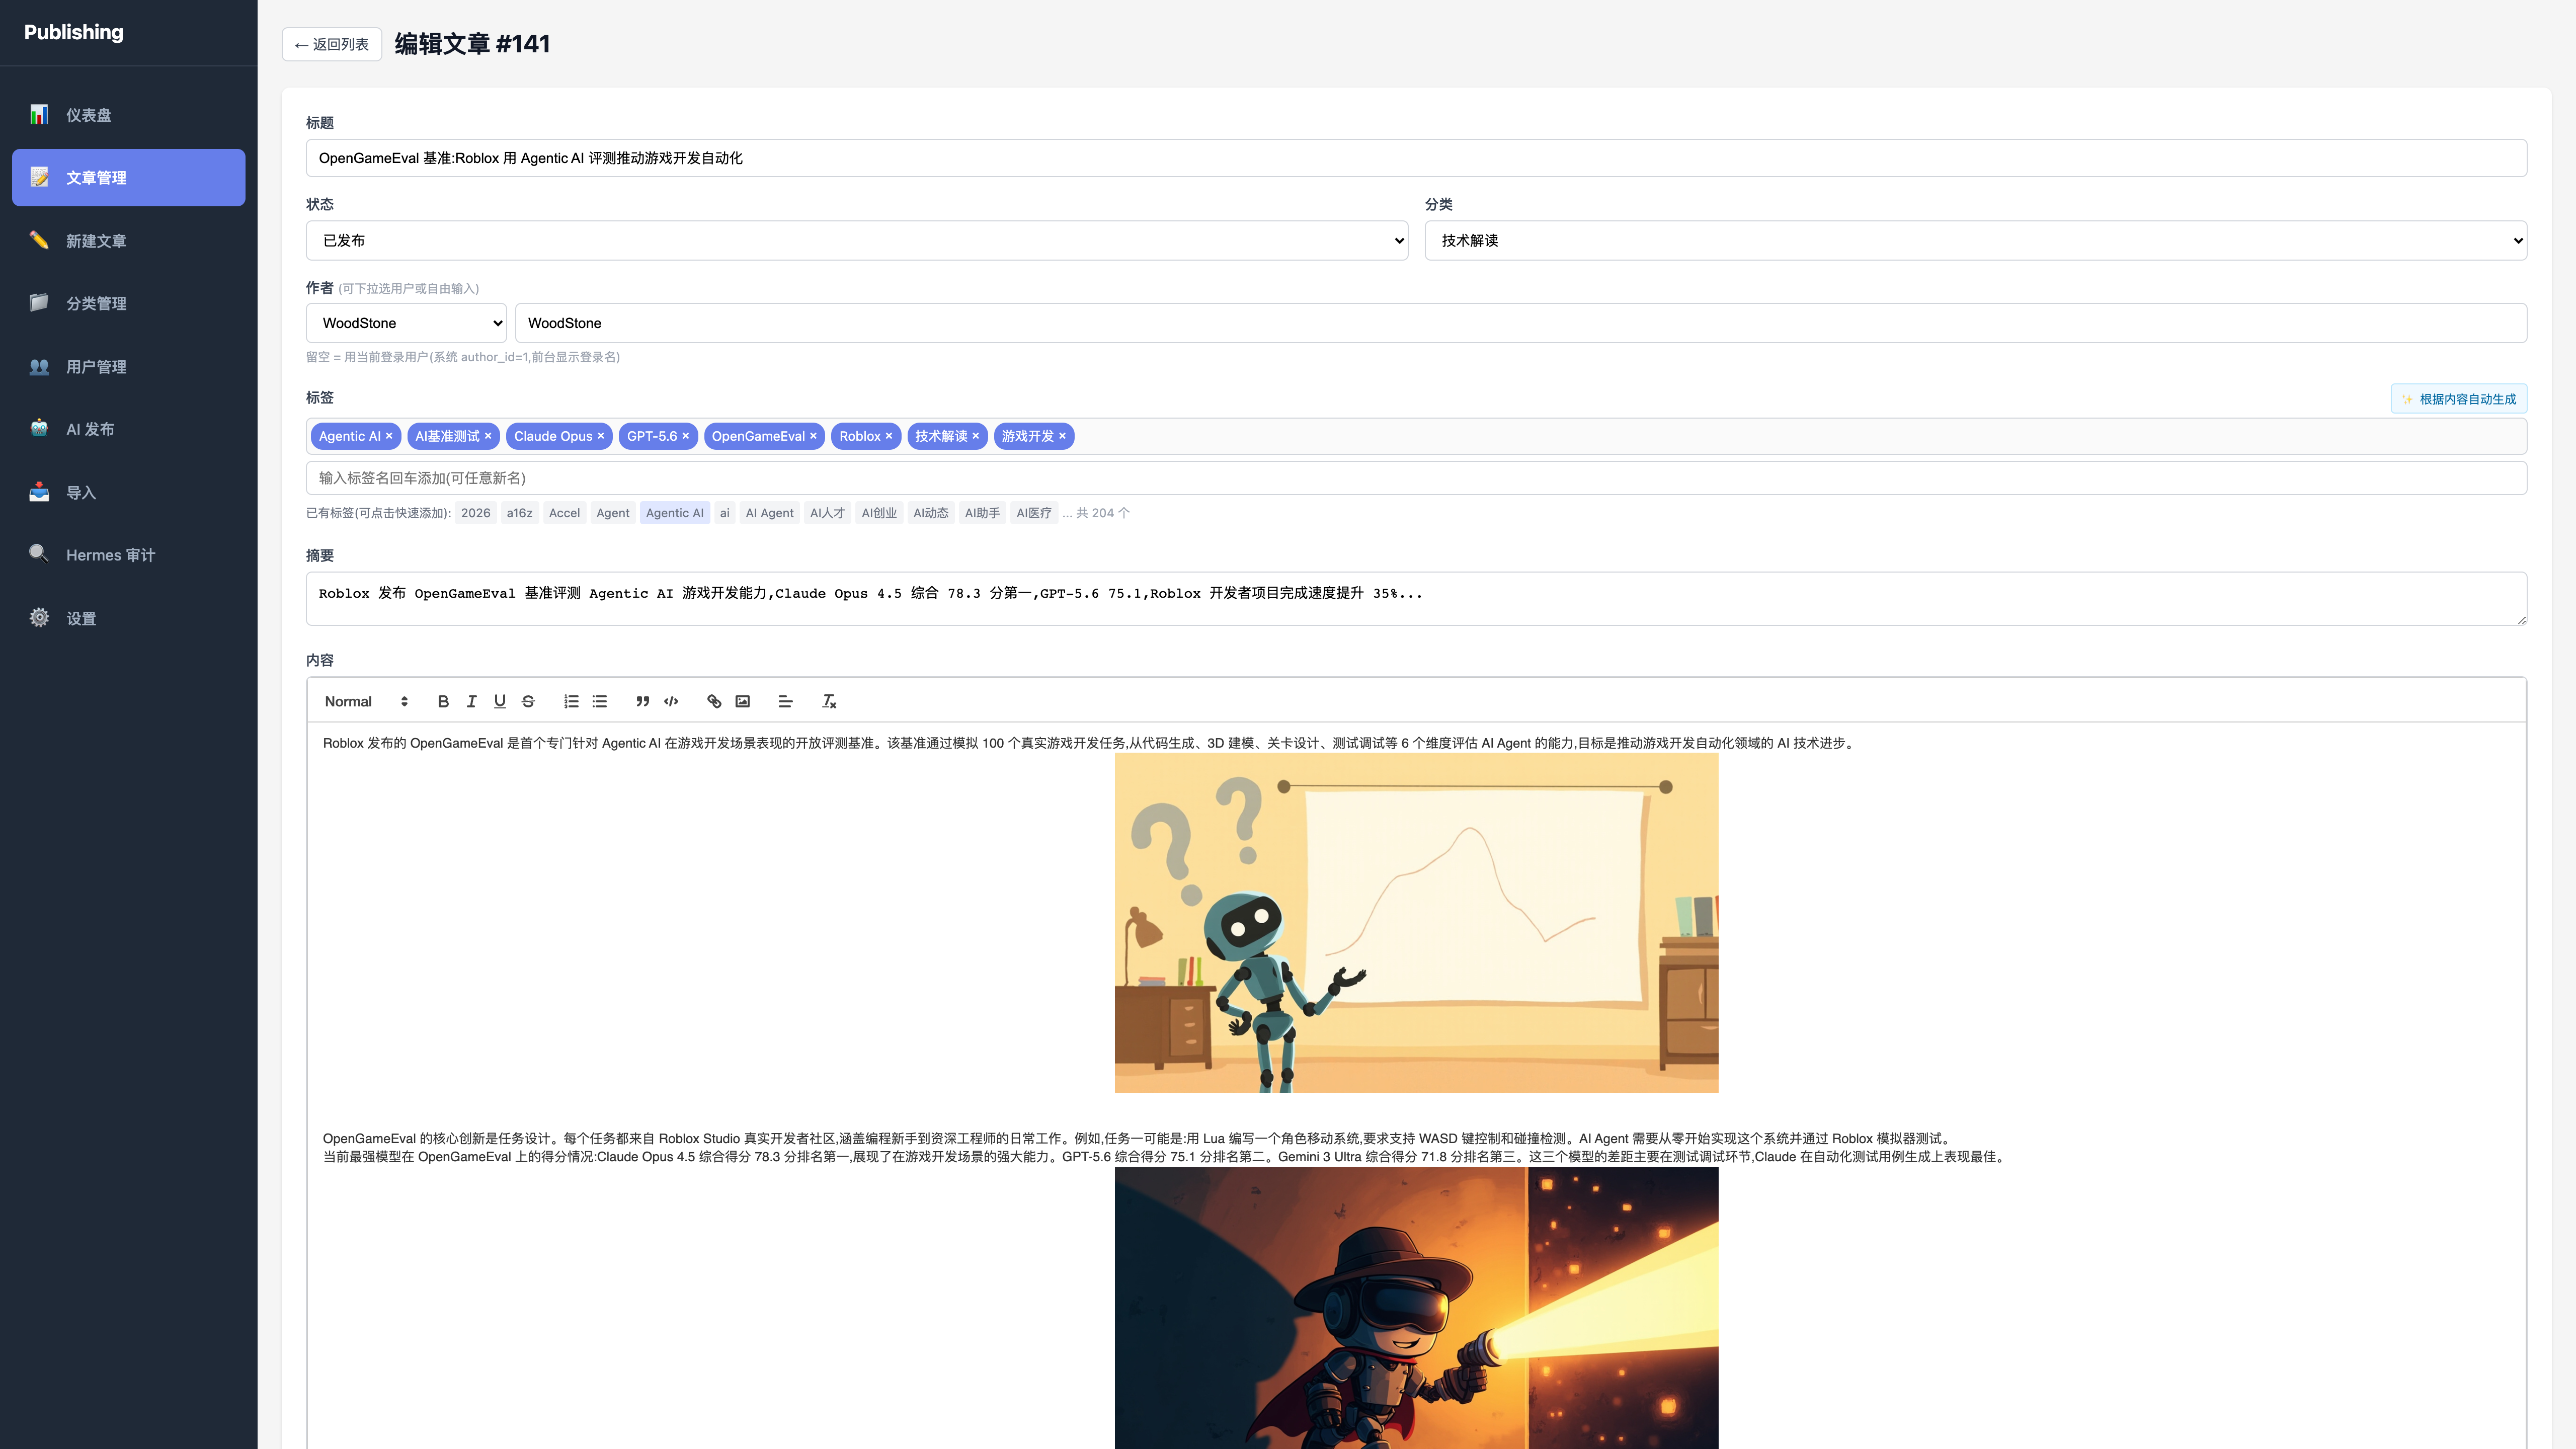Add the existing tag a16z
2576x1449 pixels.
[520, 513]
